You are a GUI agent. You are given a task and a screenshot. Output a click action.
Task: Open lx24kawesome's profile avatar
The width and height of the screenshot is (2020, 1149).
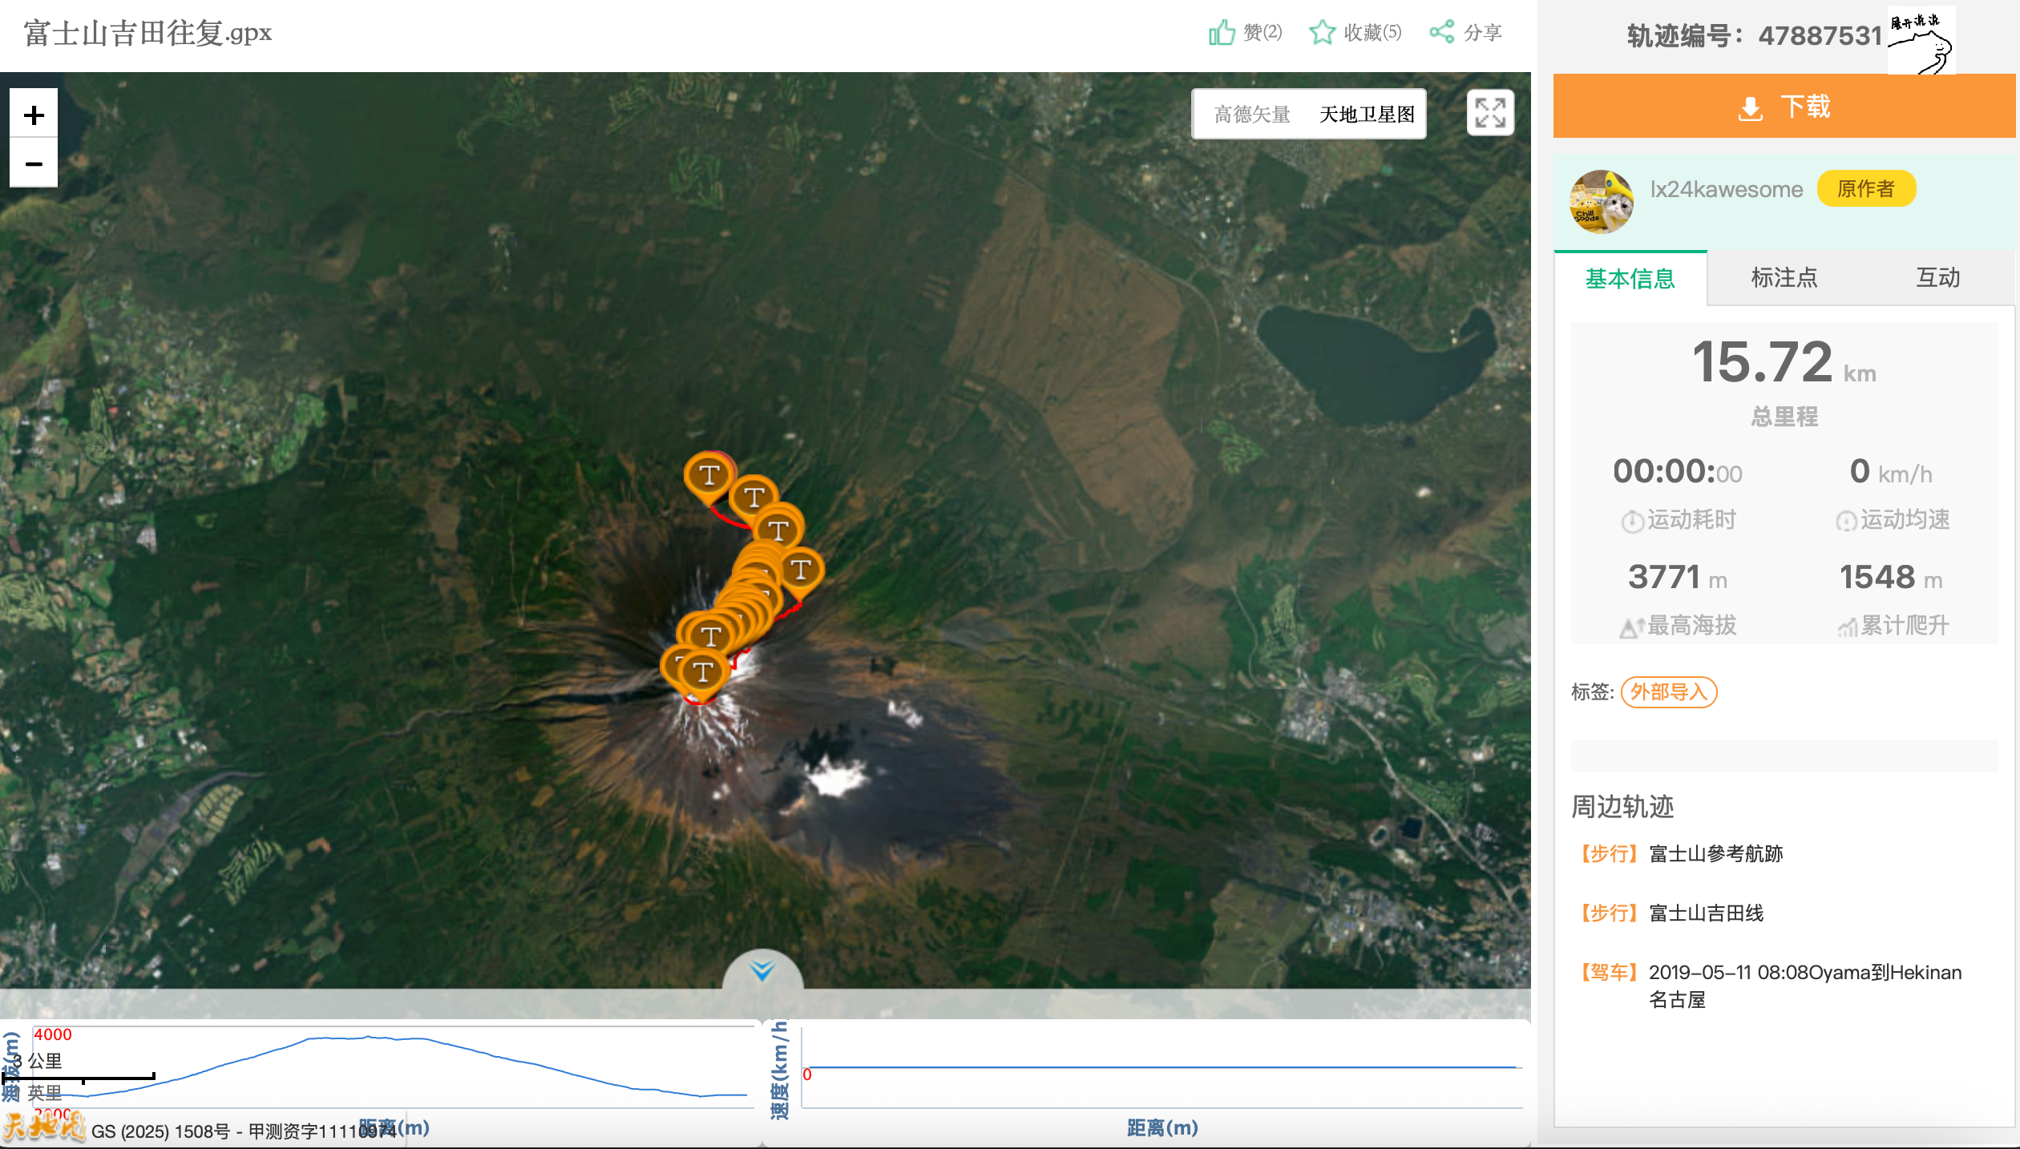1601,201
